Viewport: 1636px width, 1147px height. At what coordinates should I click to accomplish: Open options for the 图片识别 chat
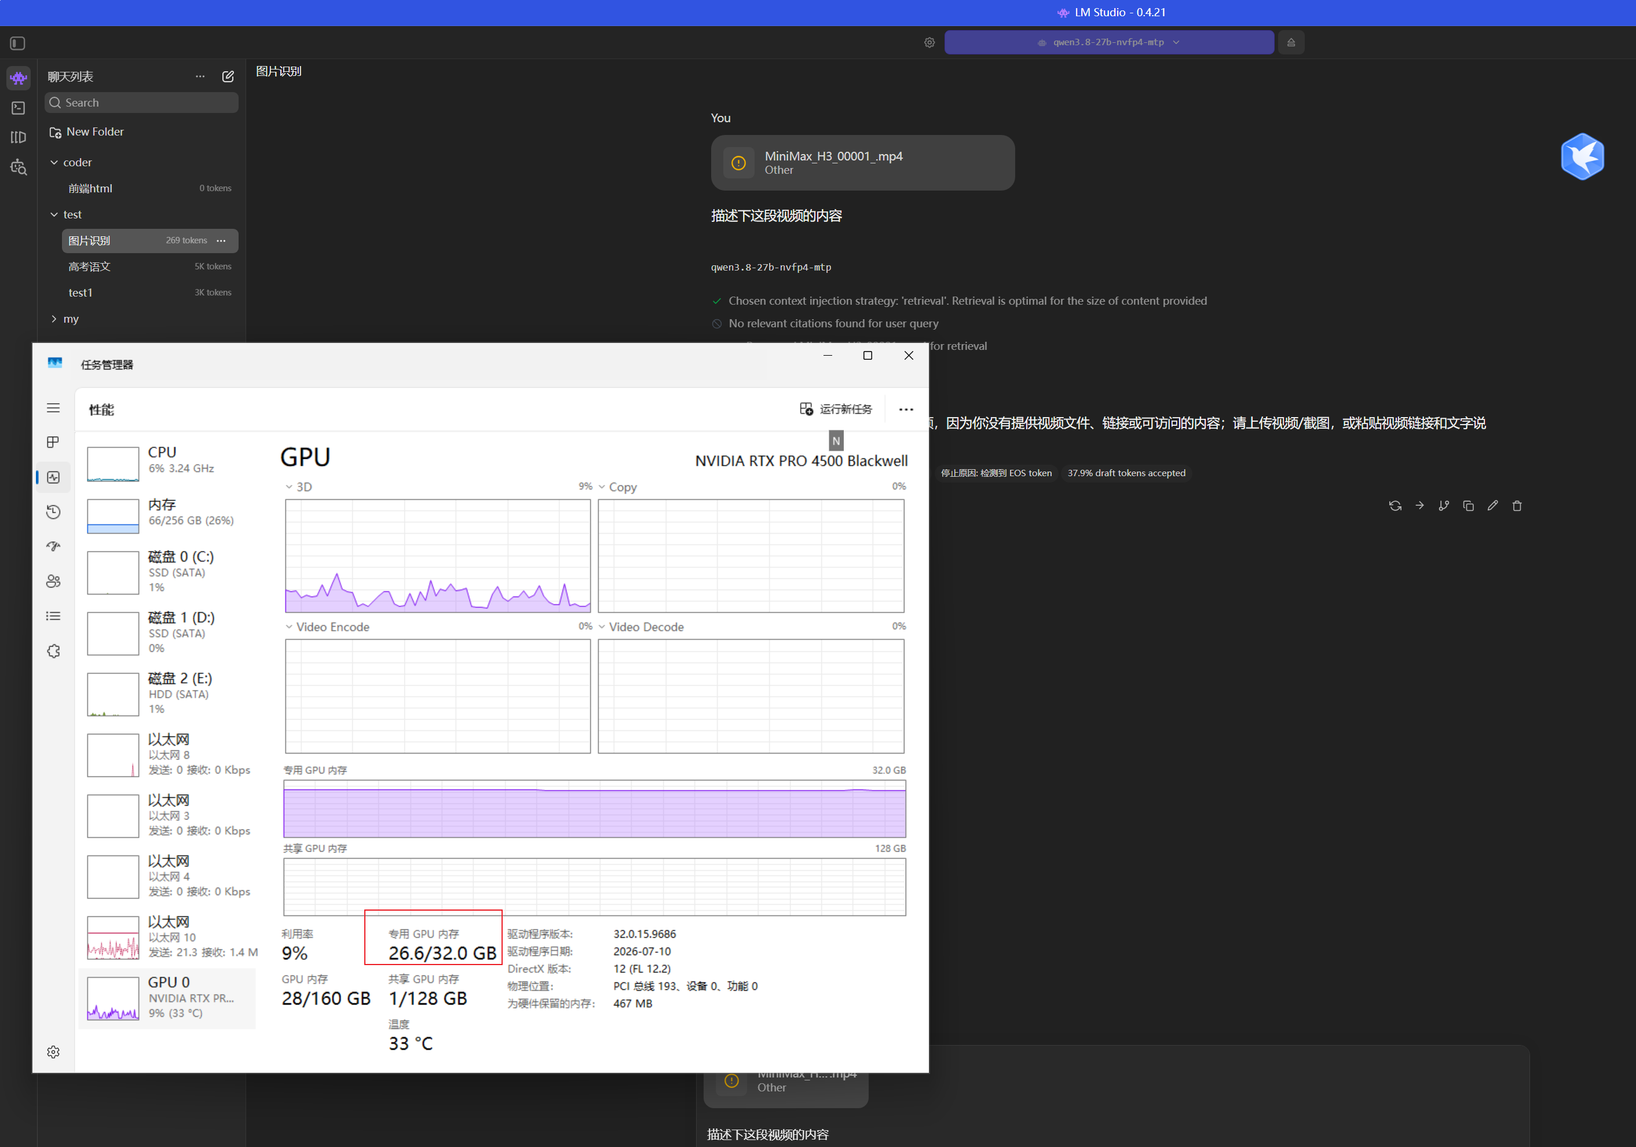pyautogui.click(x=222, y=240)
